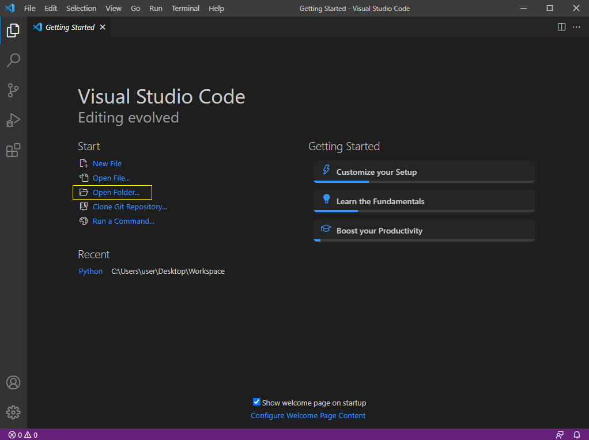Screen dimensions: 589x440
Task: Open the Run menu
Action: click(156, 8)
